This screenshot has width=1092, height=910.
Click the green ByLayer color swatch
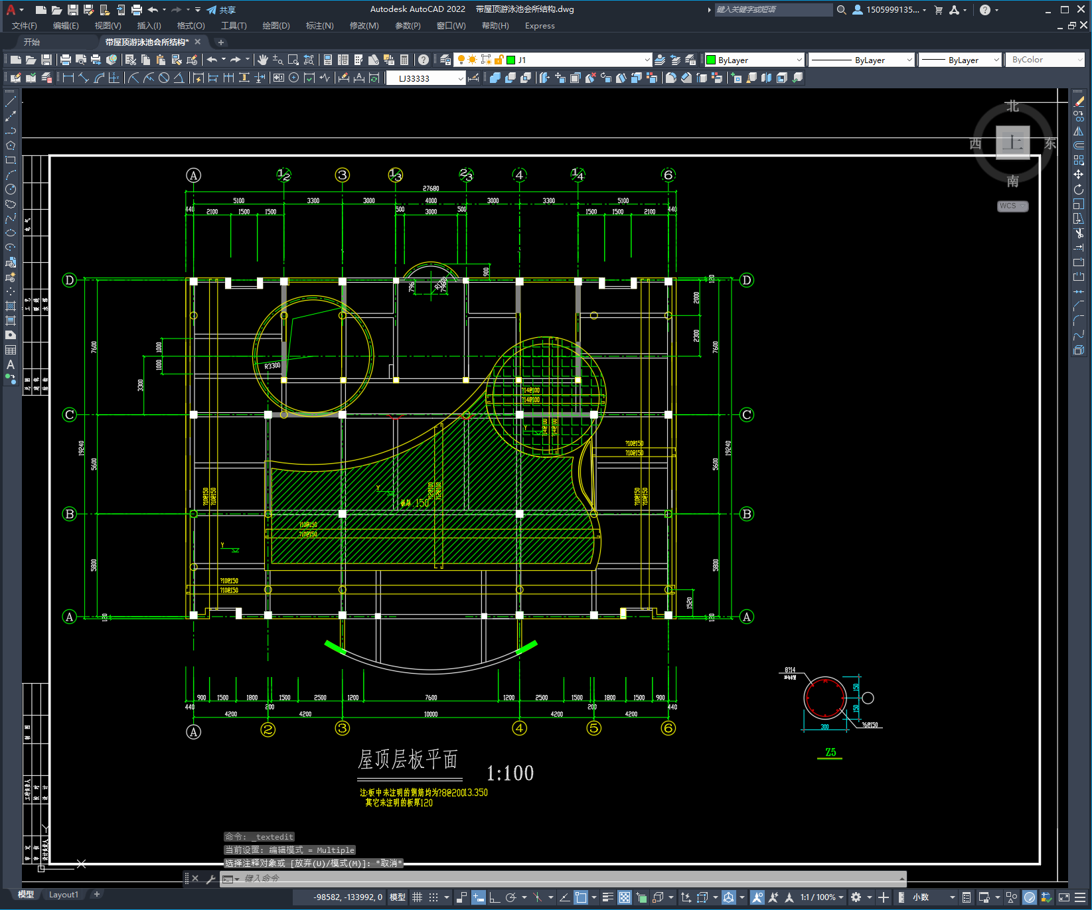(711, 60)
